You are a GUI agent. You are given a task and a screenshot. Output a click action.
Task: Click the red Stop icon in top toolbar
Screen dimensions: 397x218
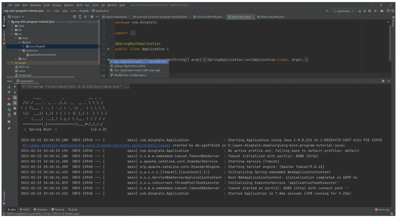tap(375, 11)
